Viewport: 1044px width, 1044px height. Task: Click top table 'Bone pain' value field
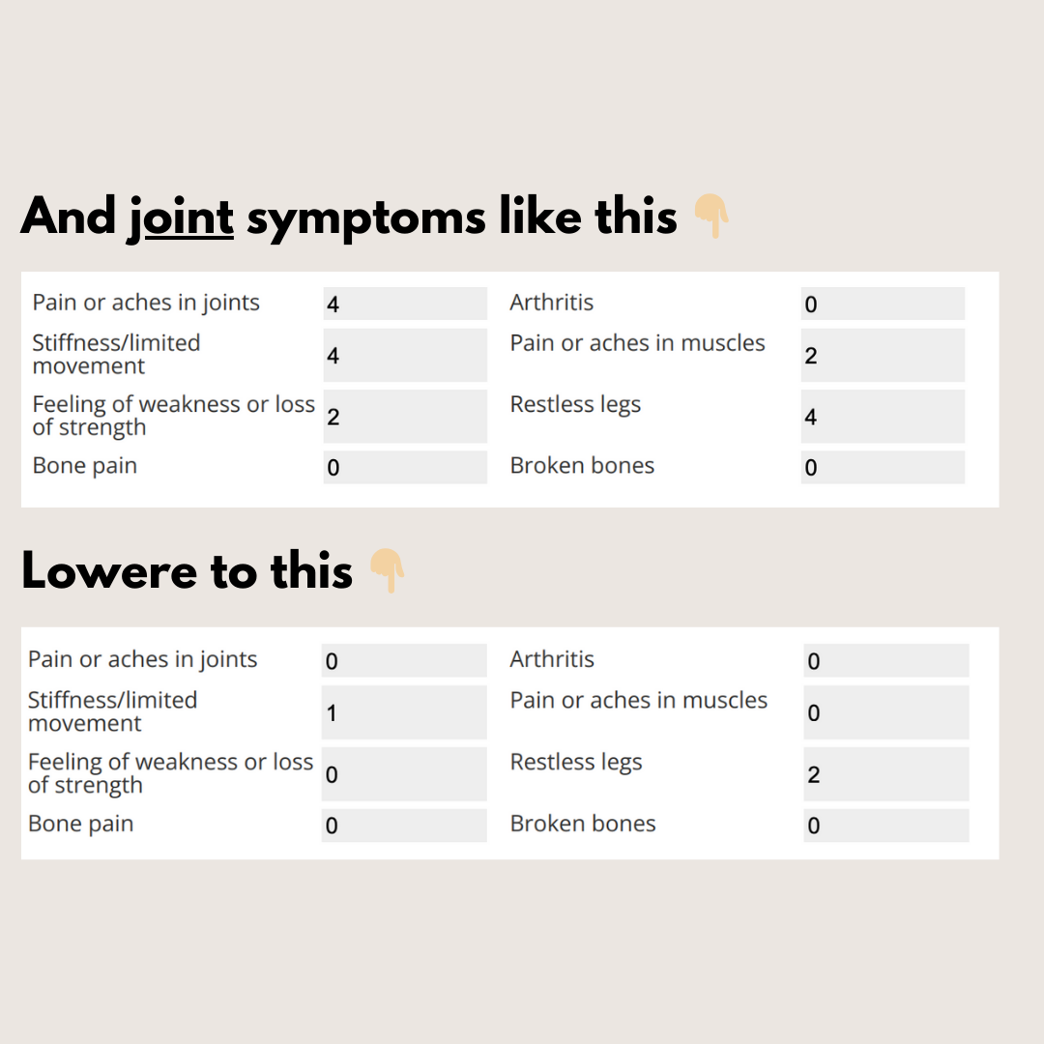click(x=405, y=467)
